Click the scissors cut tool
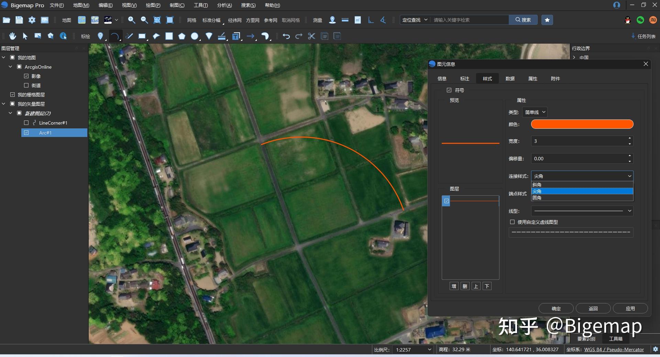 311,36
